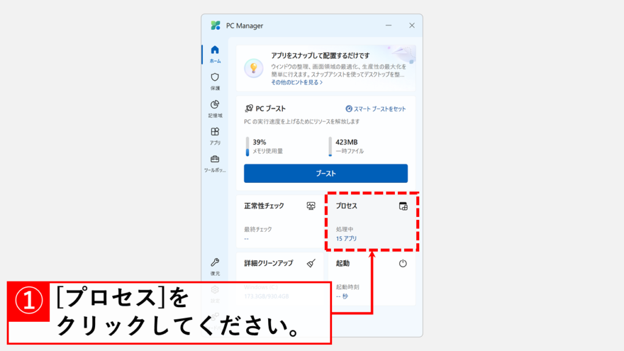Click the PC Manager logo icon
The width and height of the screenshot is (624, 351).
point(215,26)
